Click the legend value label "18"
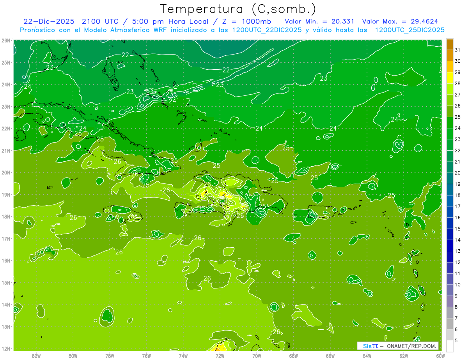The height and width of the screenshot is (361, 468). [457, 195]
